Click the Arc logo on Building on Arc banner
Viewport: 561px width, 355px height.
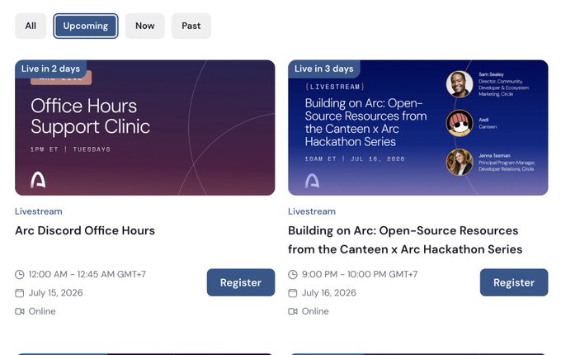click(312, 181)
